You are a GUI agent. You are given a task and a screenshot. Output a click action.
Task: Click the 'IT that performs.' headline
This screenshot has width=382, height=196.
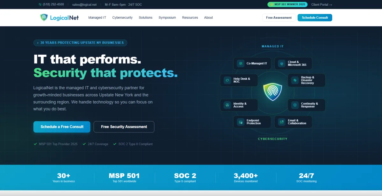tap(87, 59)
